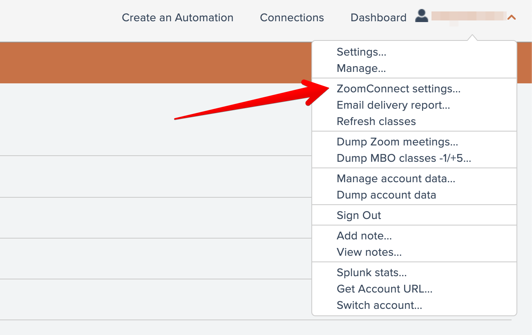Open Manage account data... menu entry

[x=396, y=179]
